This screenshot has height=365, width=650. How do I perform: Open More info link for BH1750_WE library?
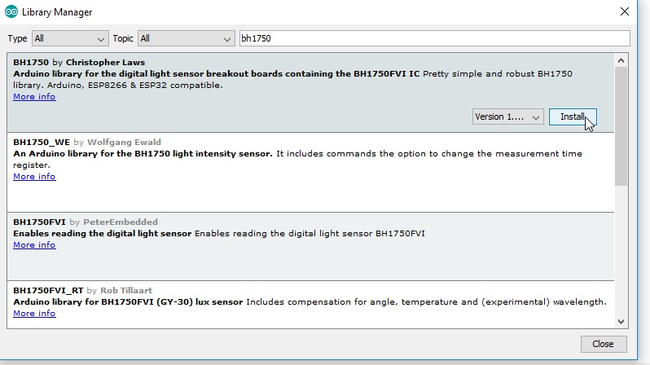(x=34, y=177)
